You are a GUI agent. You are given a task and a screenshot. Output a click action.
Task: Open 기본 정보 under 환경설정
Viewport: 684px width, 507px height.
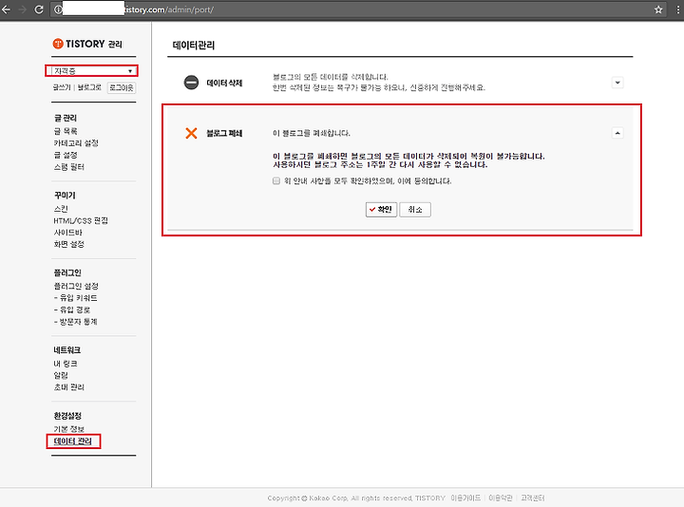pyautogui.click(x=69, y=429)
